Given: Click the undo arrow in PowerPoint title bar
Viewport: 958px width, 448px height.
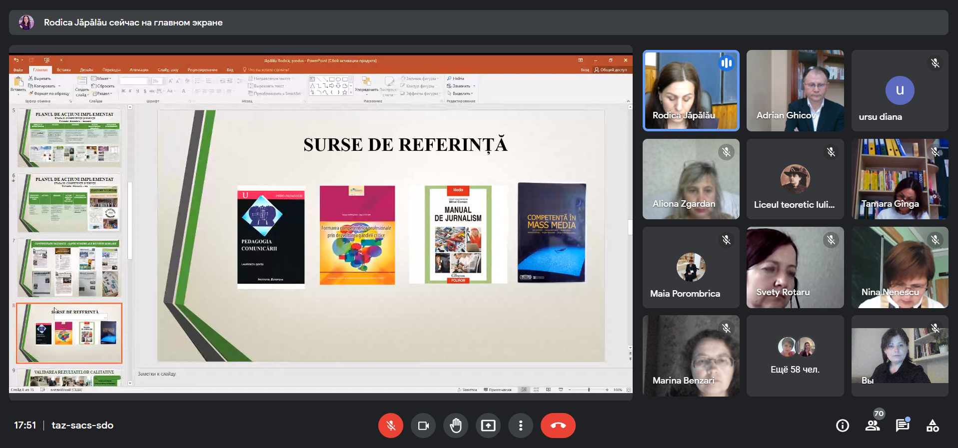Looking at the screenshot, I should [x=16, y=60].
